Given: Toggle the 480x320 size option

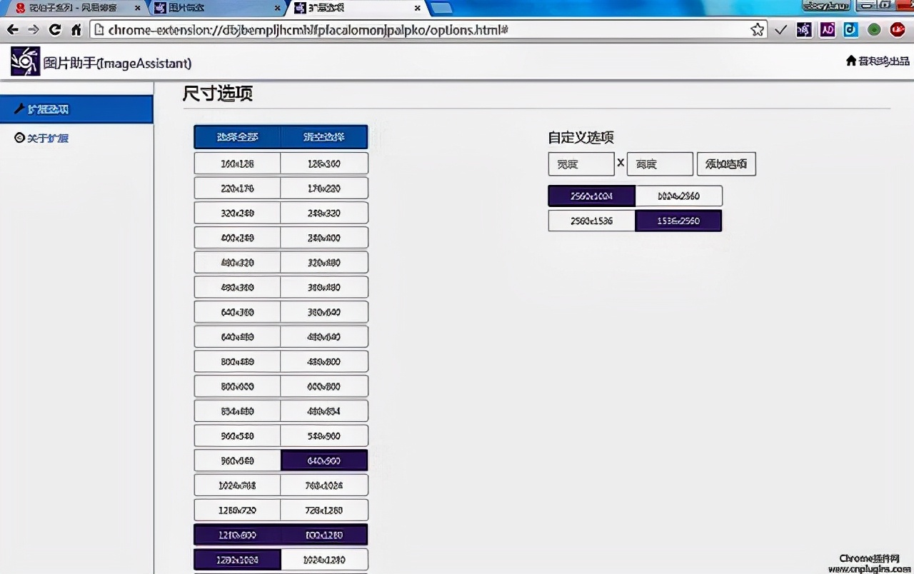Looking at the screenshot, I should pyautogui.click(x=237, y=262).
